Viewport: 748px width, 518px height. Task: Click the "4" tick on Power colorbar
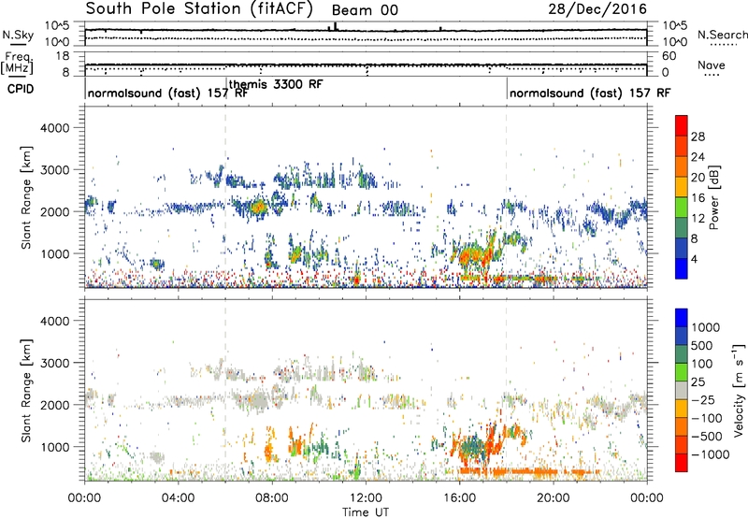click(x=694, y=259)
